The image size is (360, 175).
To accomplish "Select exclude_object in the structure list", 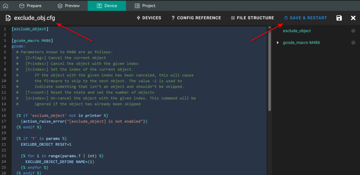I will click(297, 31).
